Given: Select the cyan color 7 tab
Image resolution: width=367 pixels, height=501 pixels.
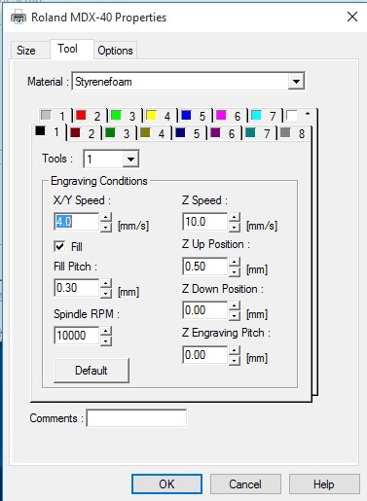Looking at the screenshot, I should click(264, 116).
